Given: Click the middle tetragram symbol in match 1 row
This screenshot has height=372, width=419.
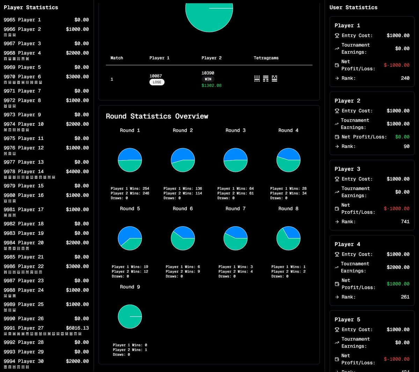Looking at the screenshot, I should (x=266, y=79).
